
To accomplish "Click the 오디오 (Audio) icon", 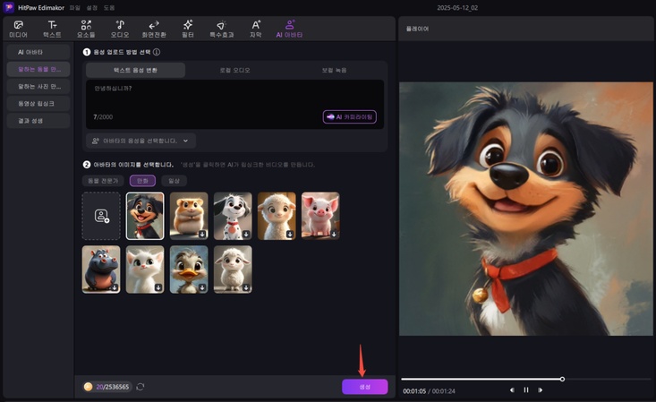I will pyautogui.click(x=120, y=29).
